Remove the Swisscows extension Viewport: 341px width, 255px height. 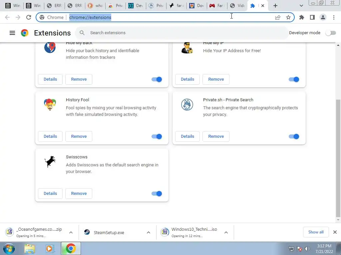tap(79, 194)
